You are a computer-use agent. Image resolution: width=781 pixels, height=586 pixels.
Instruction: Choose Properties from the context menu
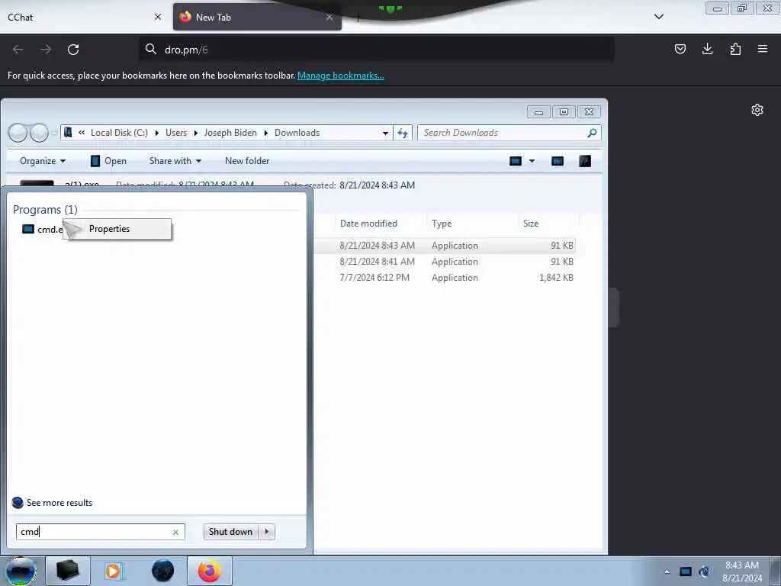[x=117, y=229]
